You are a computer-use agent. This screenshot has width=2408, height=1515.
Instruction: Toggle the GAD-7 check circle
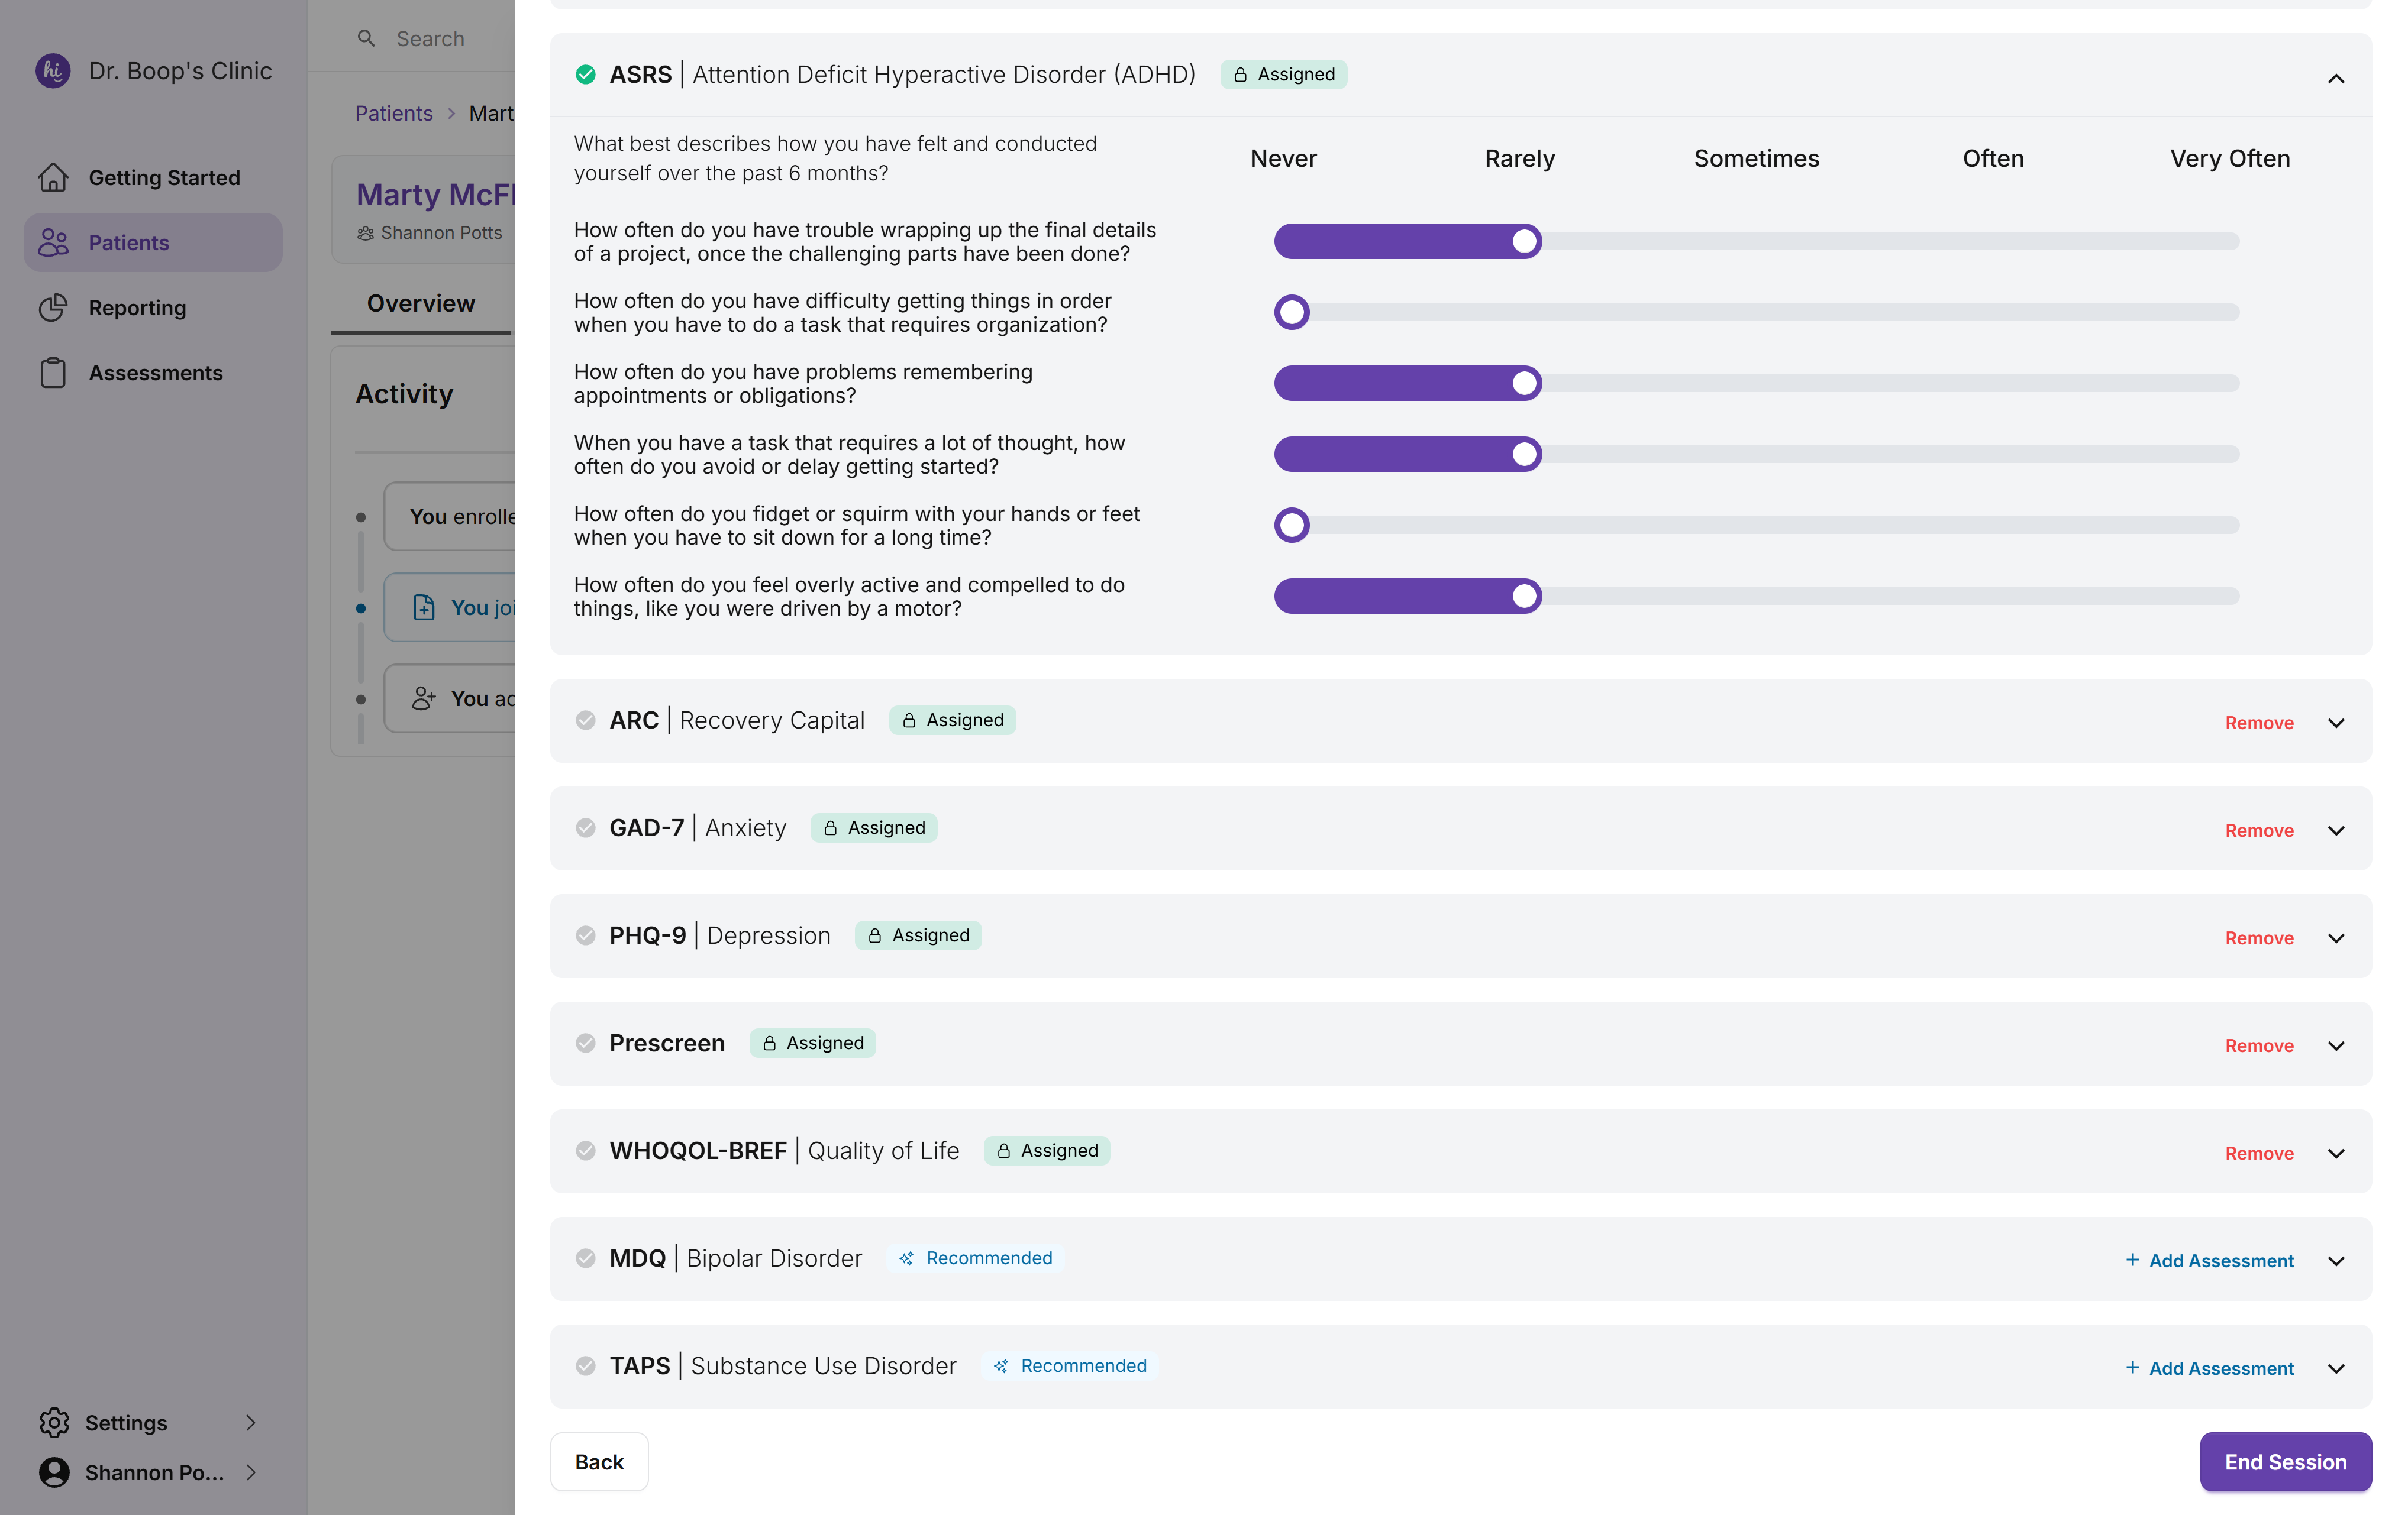pos(586,827)
